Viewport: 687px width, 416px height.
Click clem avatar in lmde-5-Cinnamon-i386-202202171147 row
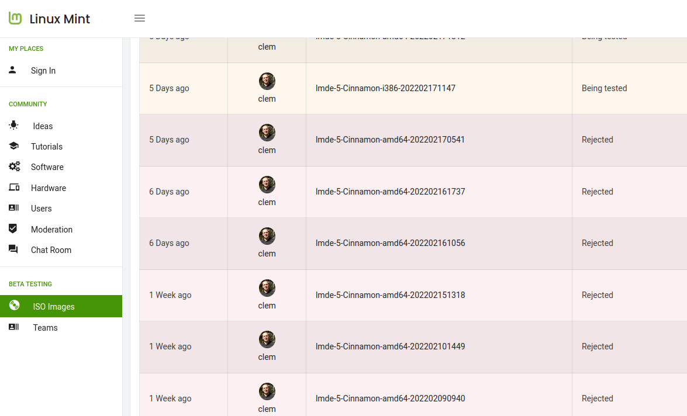coord(267,81)
